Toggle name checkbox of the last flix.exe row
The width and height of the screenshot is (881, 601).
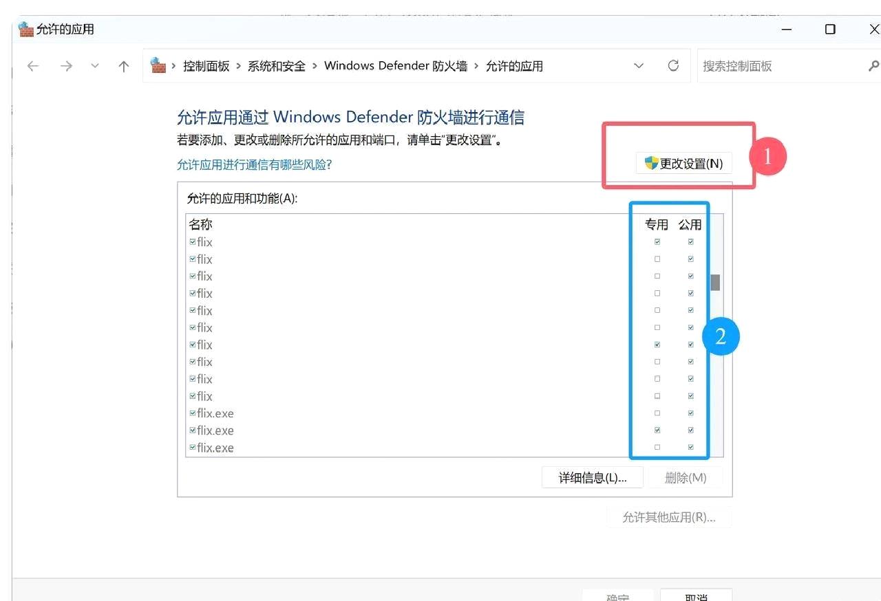coord(193,448)
